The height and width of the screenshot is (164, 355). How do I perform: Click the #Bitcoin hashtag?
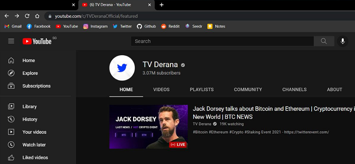(x=200, y=132)
